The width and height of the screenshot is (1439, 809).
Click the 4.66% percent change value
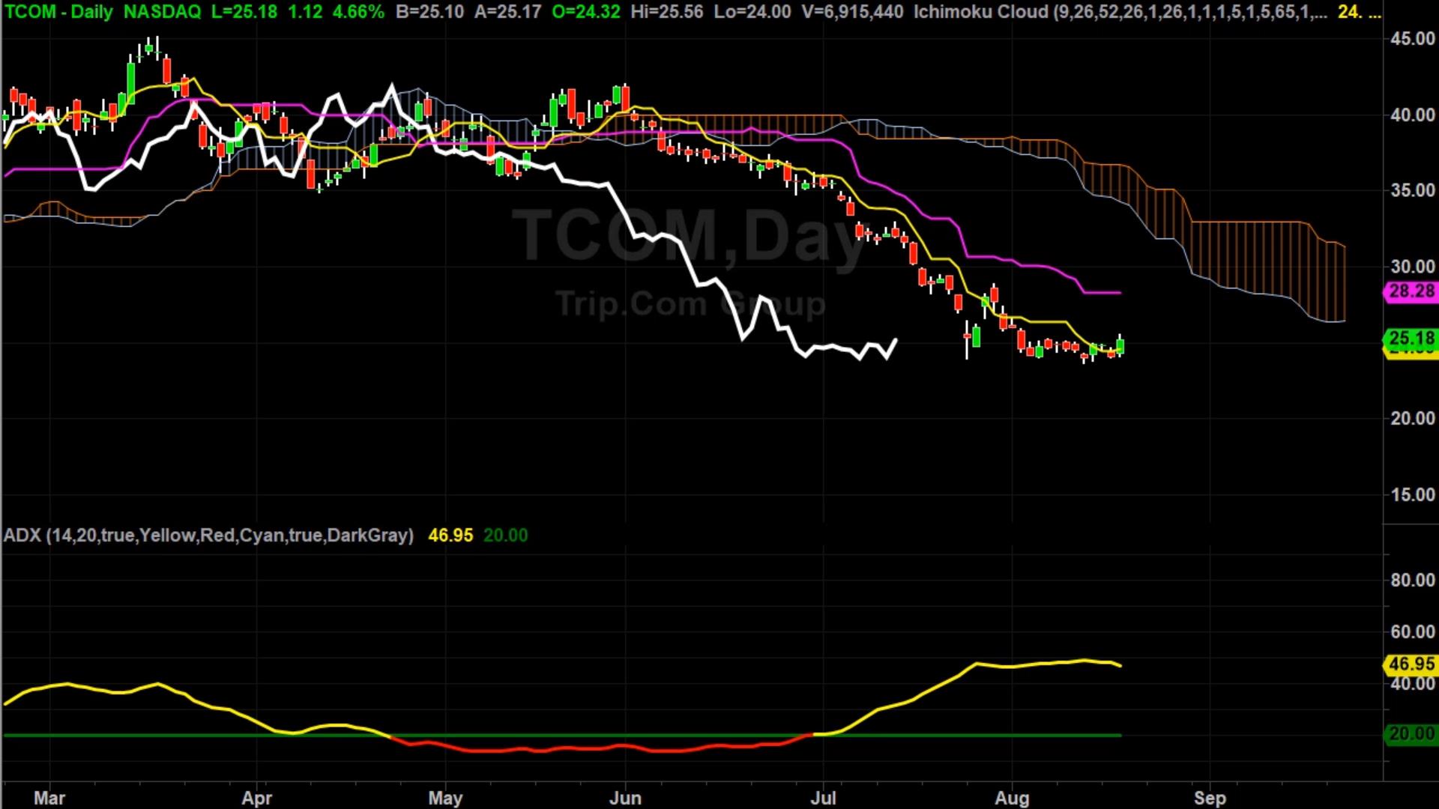click(x=358, y=12)
